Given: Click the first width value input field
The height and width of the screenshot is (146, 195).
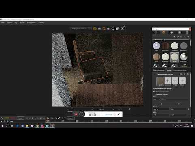Looking at the screenshot, I should click(161, 109).
